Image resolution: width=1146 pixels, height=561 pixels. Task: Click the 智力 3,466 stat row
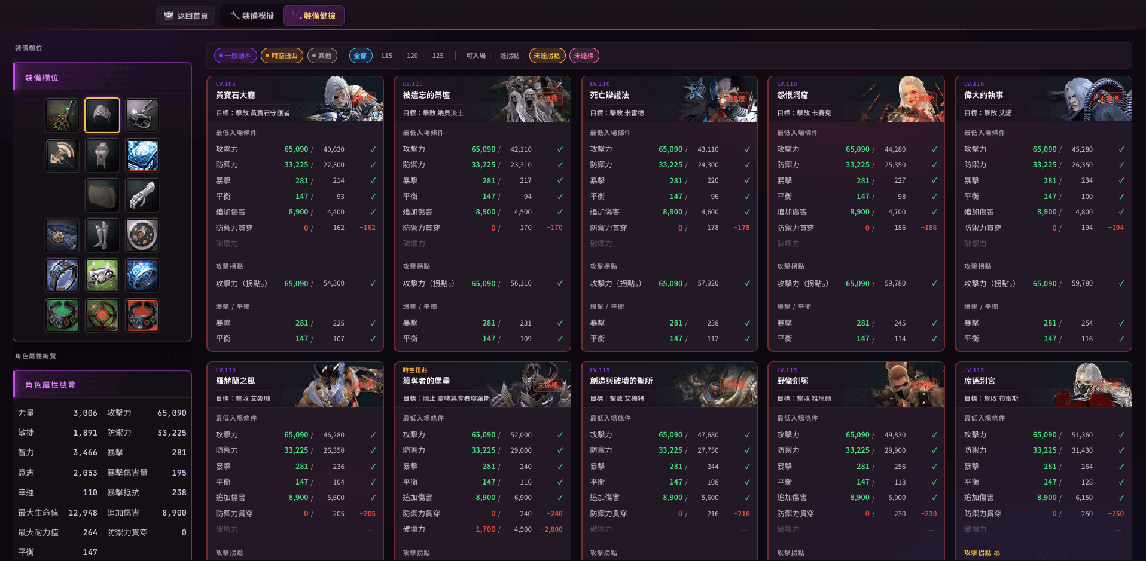pyautogui.click(x=57, y=452)
